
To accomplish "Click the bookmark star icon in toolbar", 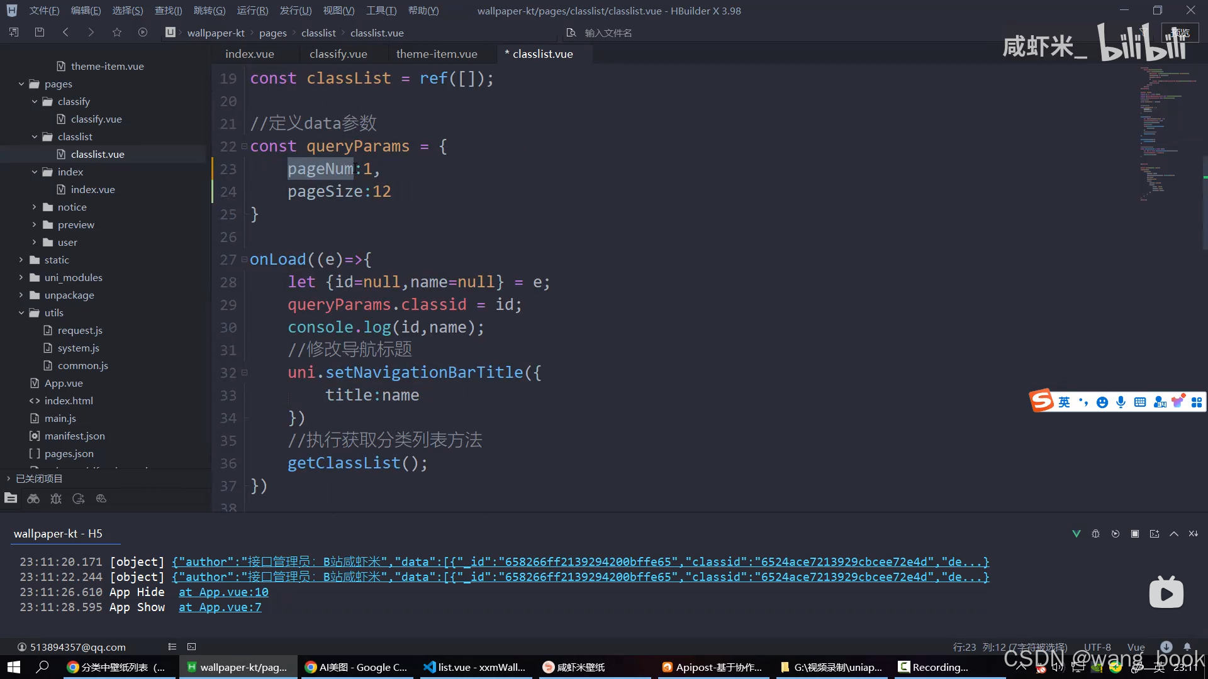I will point(117,32).
